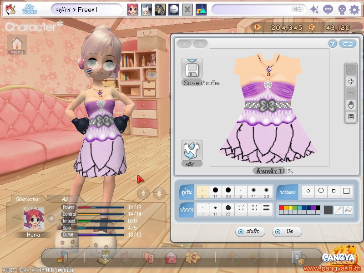Switch to the Character stats tab
Image resolution: width=364 pixels, height=273 pixels.
[27, 199]
